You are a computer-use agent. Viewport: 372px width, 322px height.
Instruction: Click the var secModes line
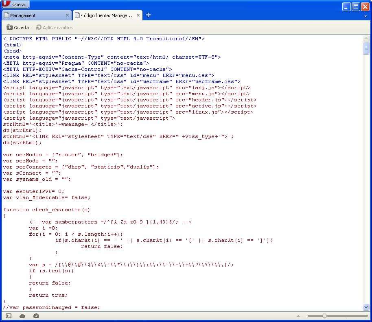[63, 155]
